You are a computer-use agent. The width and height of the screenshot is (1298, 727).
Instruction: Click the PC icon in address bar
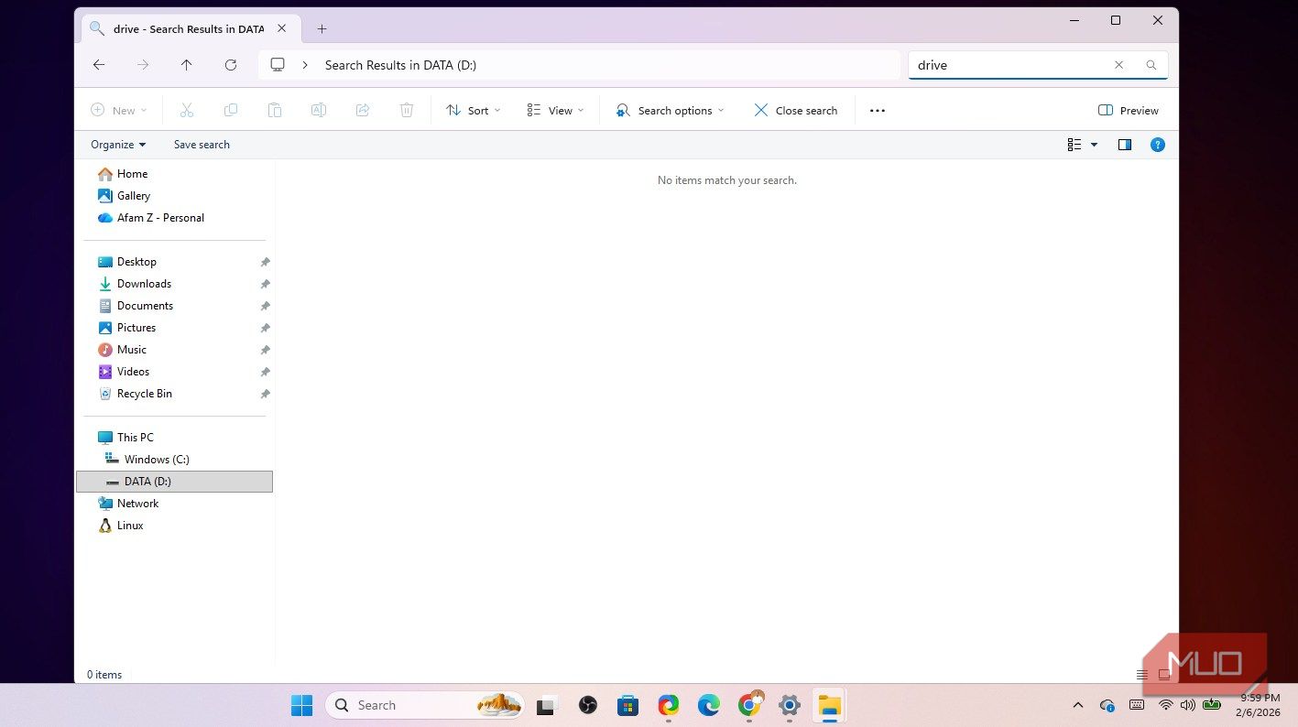pos(278,65)
